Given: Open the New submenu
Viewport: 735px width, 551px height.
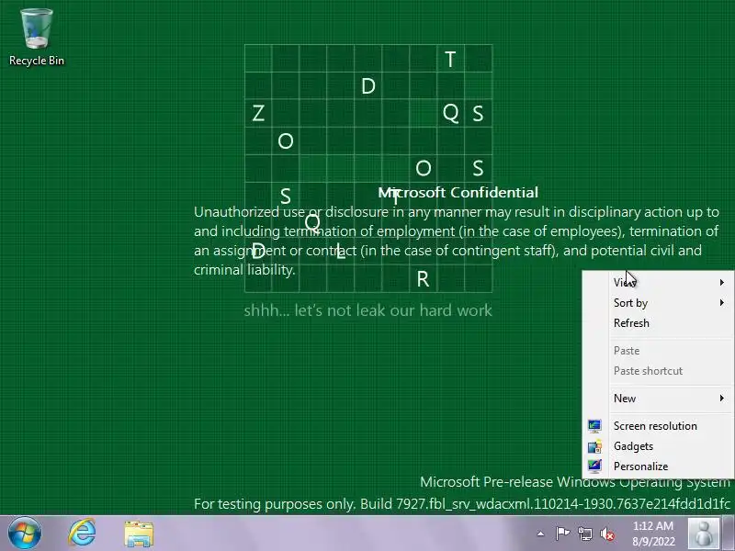Looking at the screenshot, I should coord(658,399).
